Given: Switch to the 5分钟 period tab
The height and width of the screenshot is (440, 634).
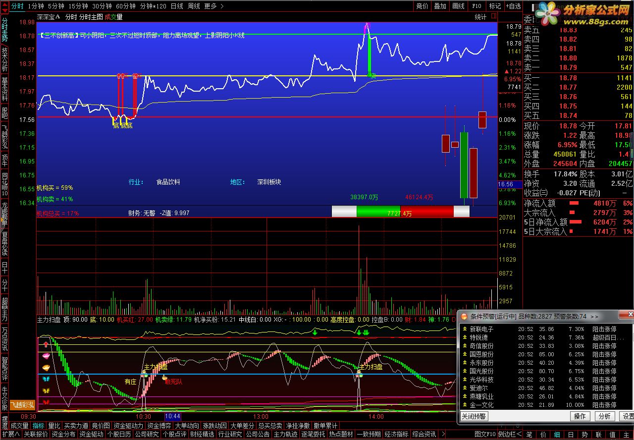Looking at the screenshot, I should click(55, 6).
